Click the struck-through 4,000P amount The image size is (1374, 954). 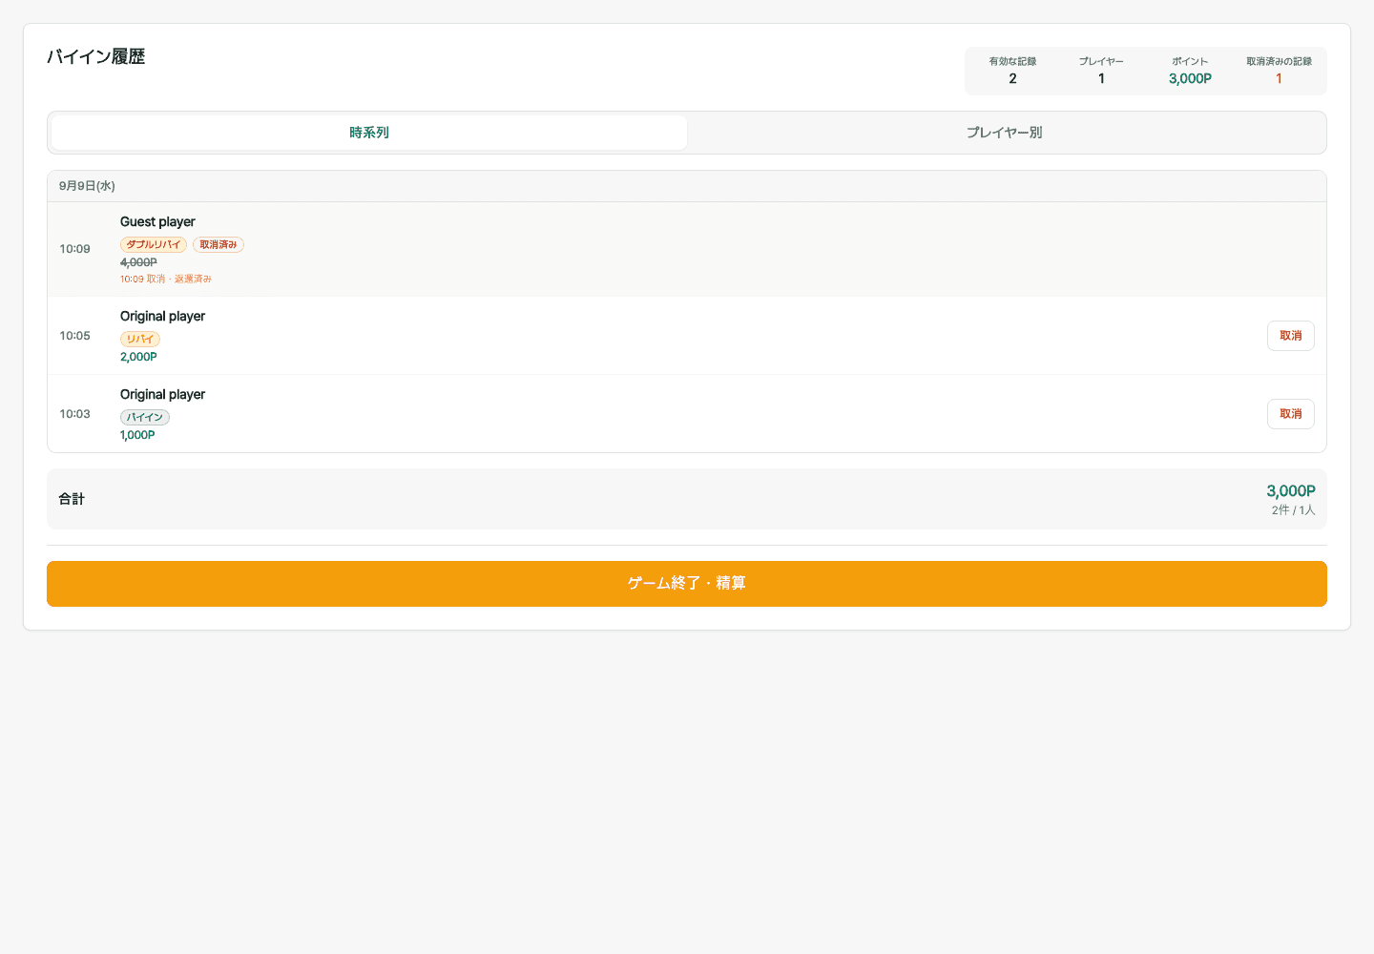coord(138,262)
